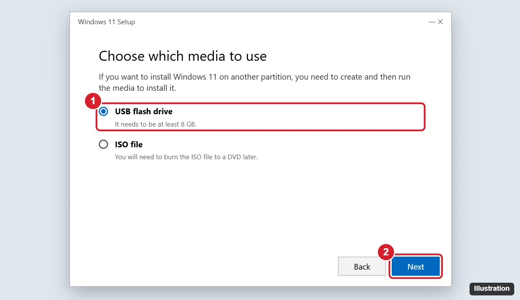The width and height of the screenshot is (520, 300).
Task: Click the 'If you want to install Windows 11' paragraph
Action: 255,82
